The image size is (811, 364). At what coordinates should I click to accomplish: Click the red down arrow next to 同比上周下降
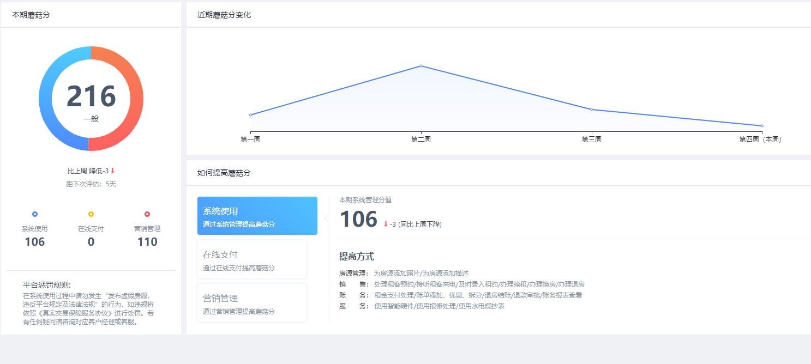(x=385, y=223)
